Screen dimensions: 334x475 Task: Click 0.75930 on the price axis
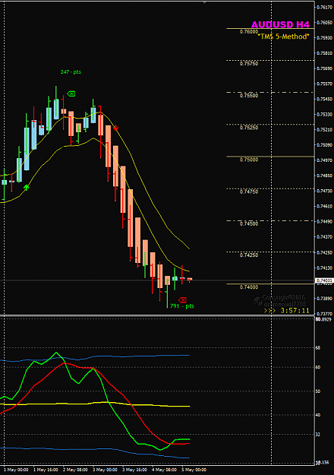click(x=325, y=38)
